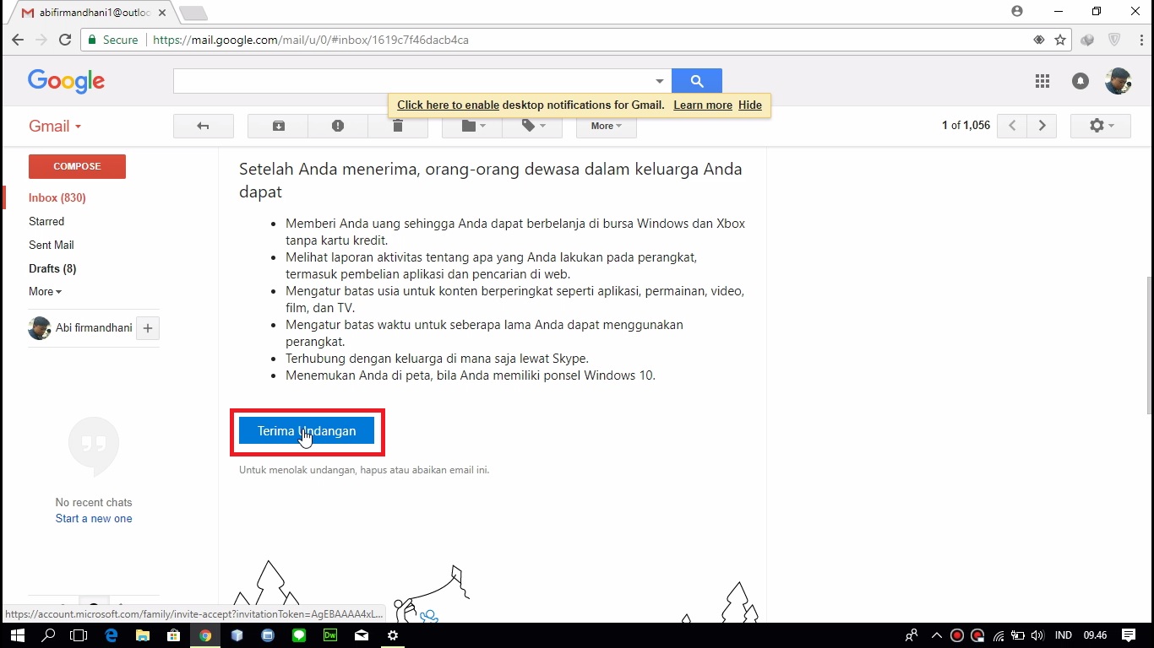Open the Sent Mail folder
1154x648 pixels.
tap(52, 245)
